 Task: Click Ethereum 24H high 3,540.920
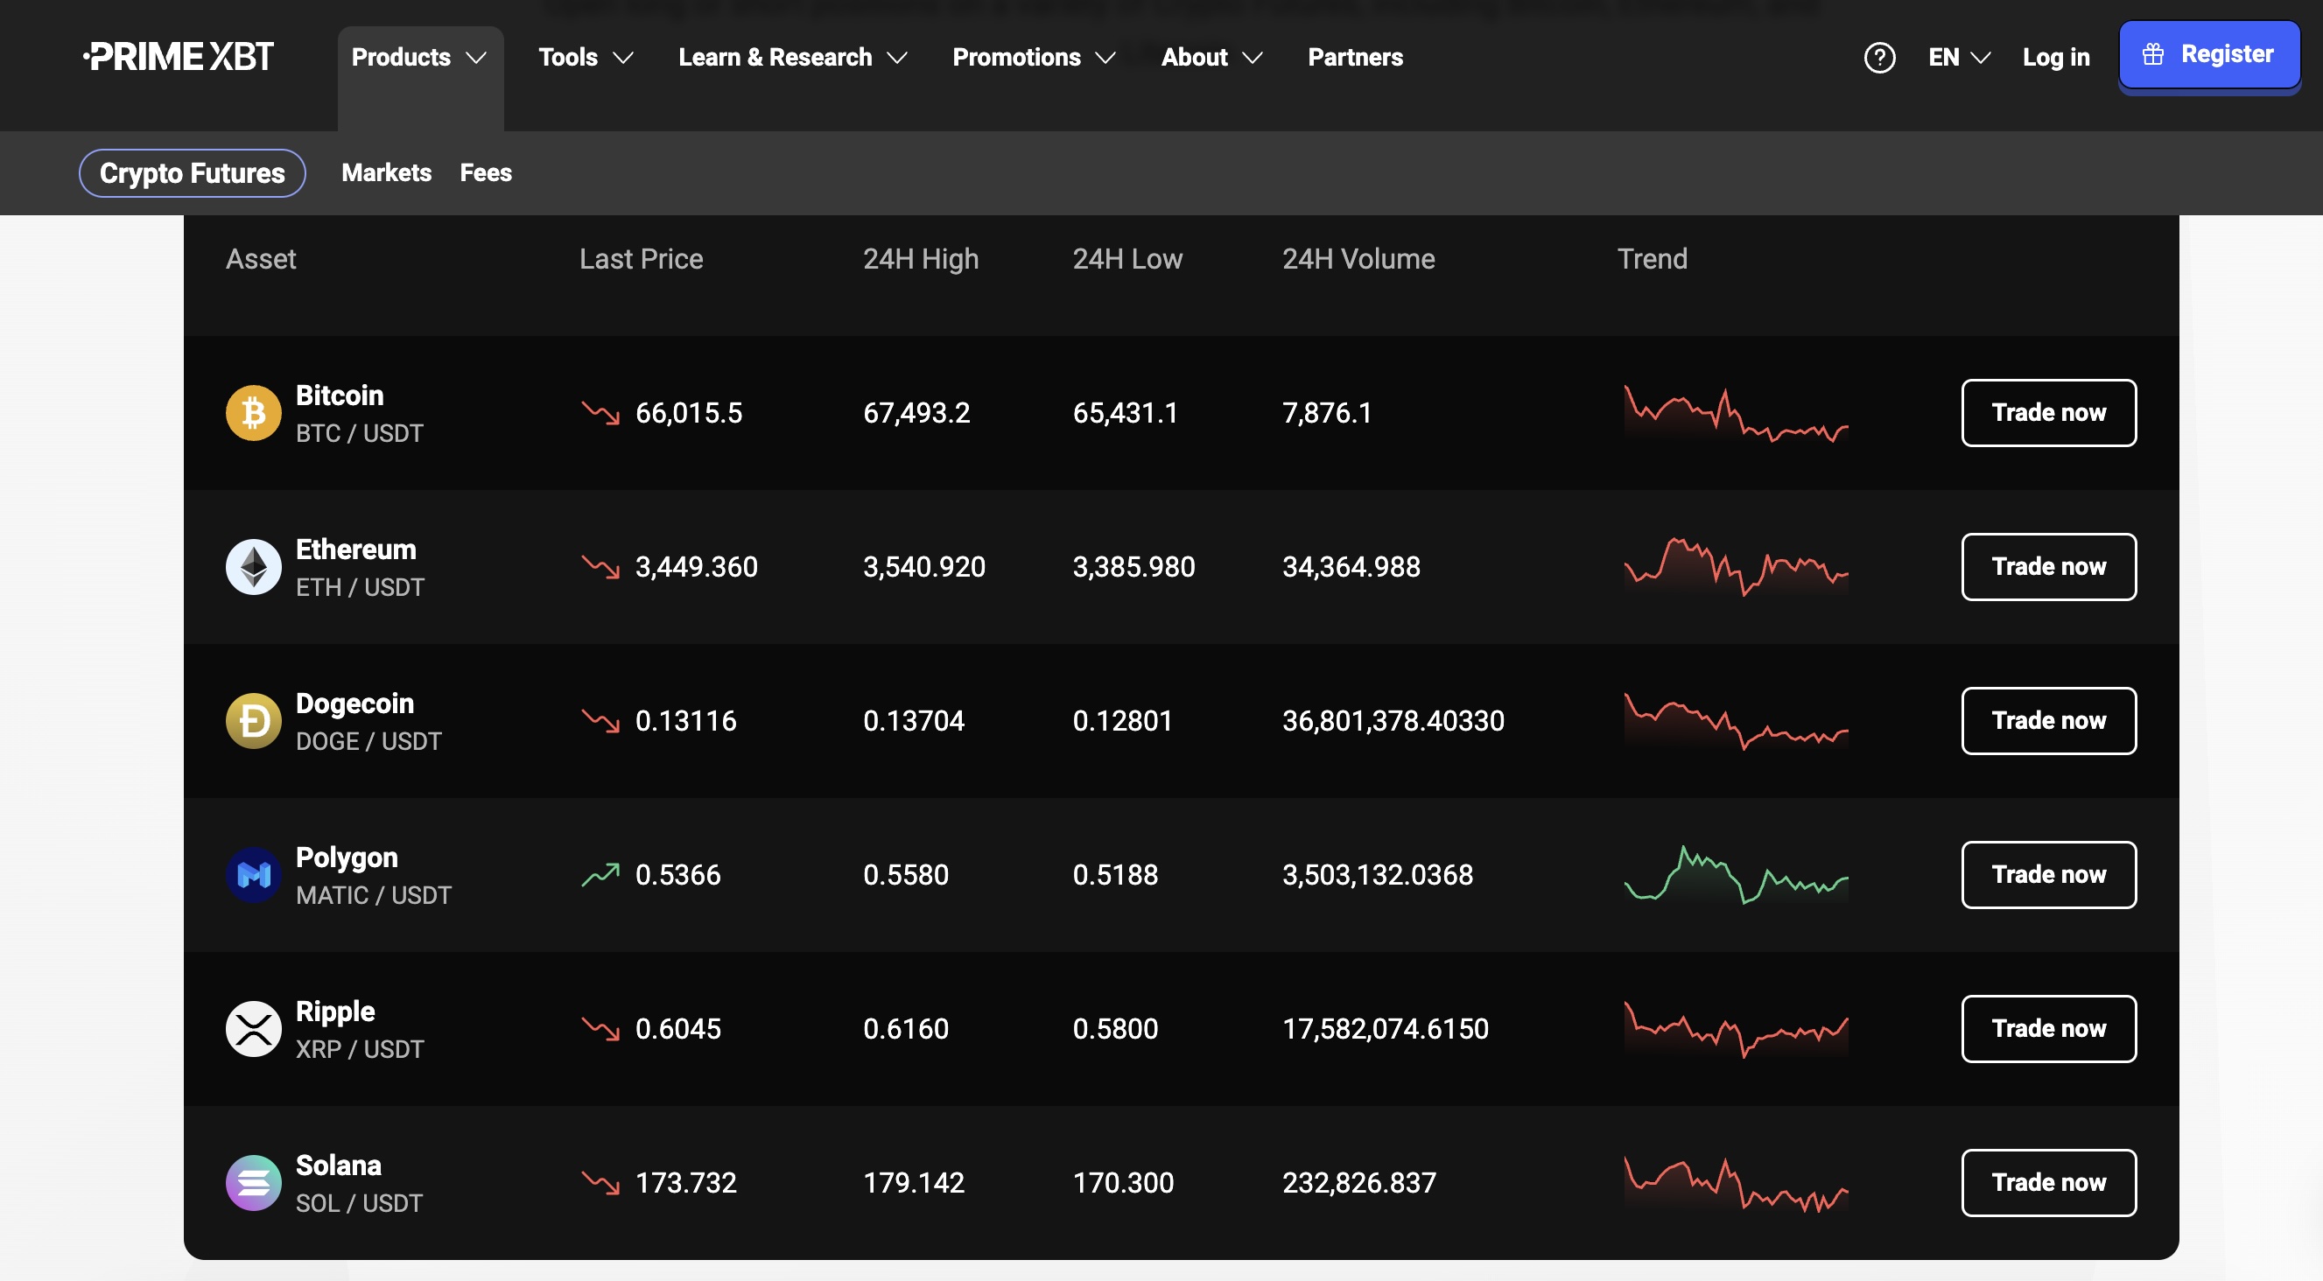(x=924, y=568)
